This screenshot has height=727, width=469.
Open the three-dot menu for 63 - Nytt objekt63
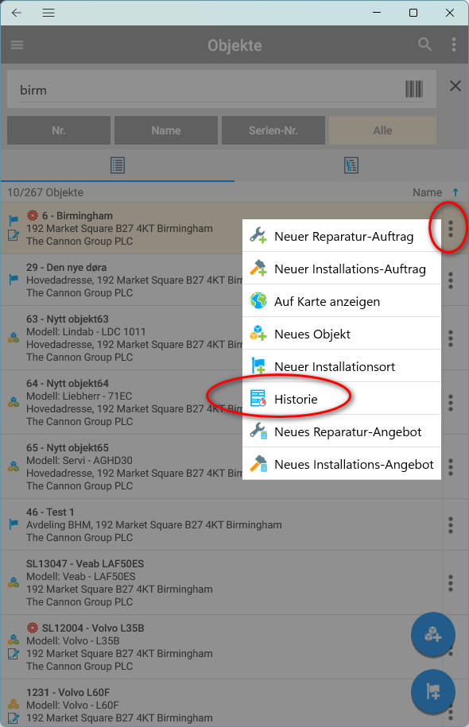pos(451,338)
